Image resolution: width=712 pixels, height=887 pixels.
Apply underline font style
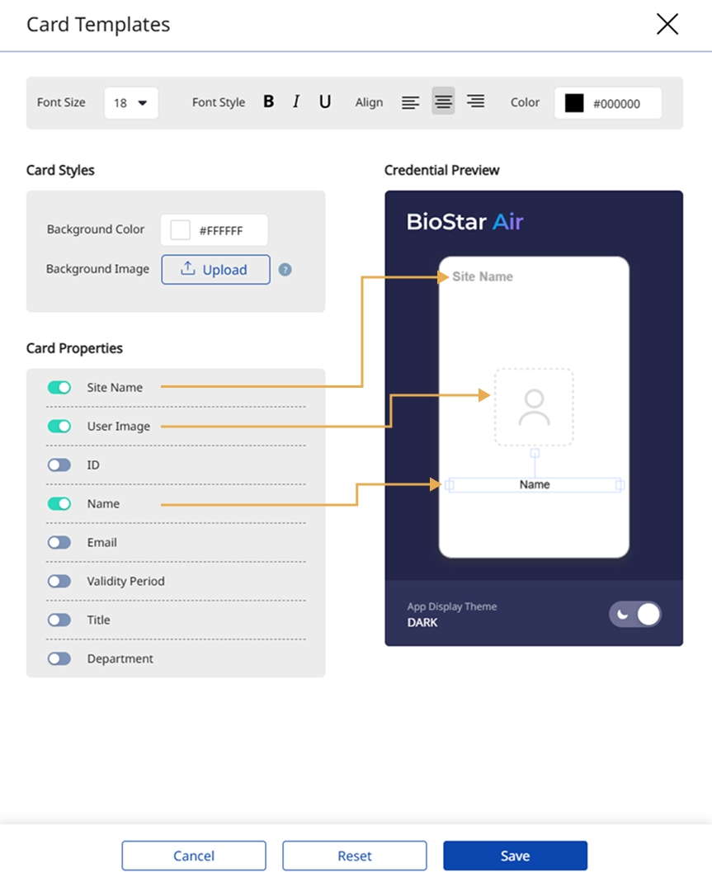[x=325, y=101]
